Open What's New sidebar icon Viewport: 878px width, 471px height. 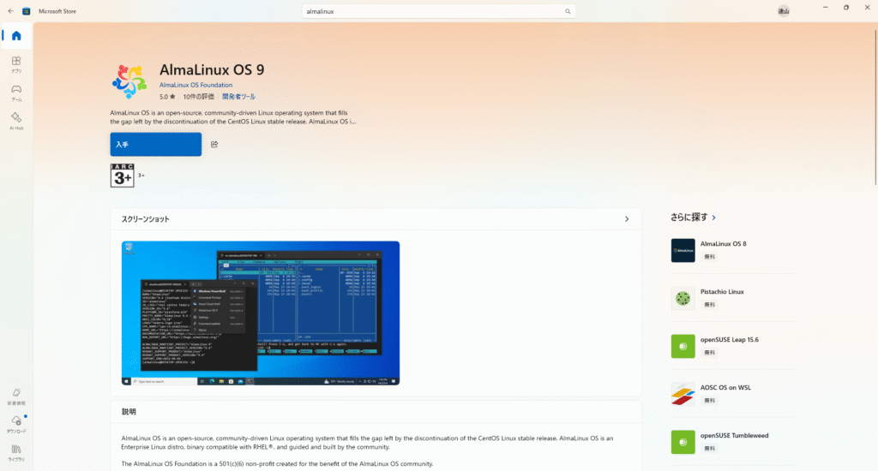click(x=16, y=396)
